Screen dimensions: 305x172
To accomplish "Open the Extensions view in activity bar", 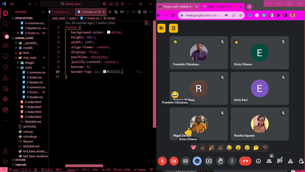I will 5,67.
